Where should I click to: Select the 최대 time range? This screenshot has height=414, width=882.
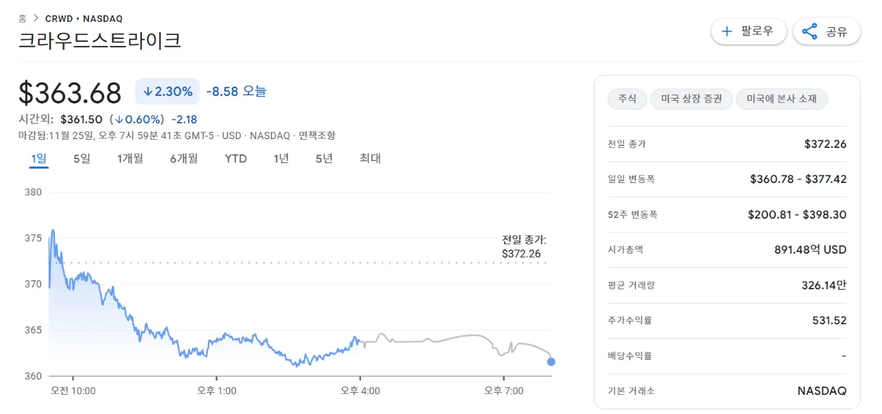click(370, 158)
